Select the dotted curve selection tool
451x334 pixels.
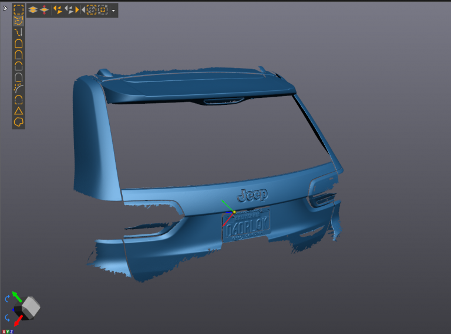(19, 88)
